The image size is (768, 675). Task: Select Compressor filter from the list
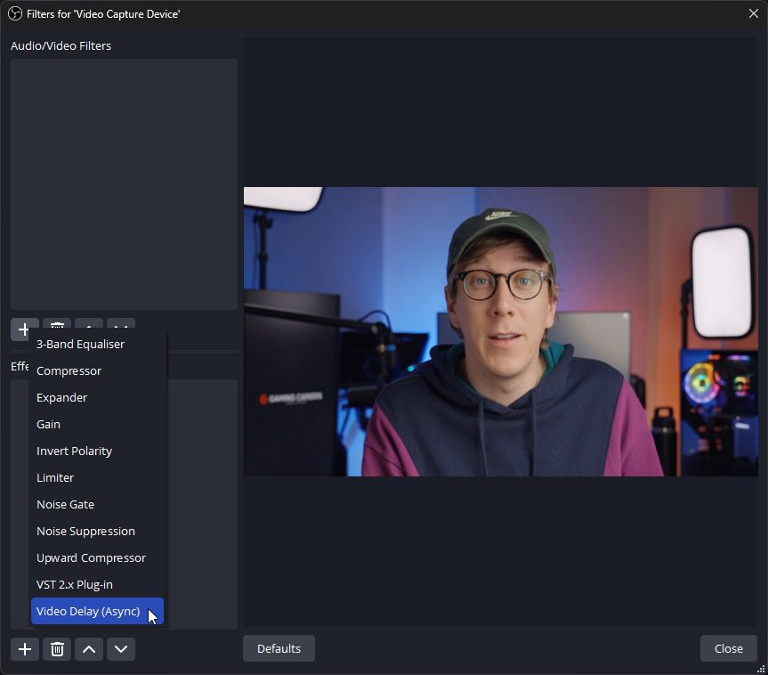[x=69, y=370]
